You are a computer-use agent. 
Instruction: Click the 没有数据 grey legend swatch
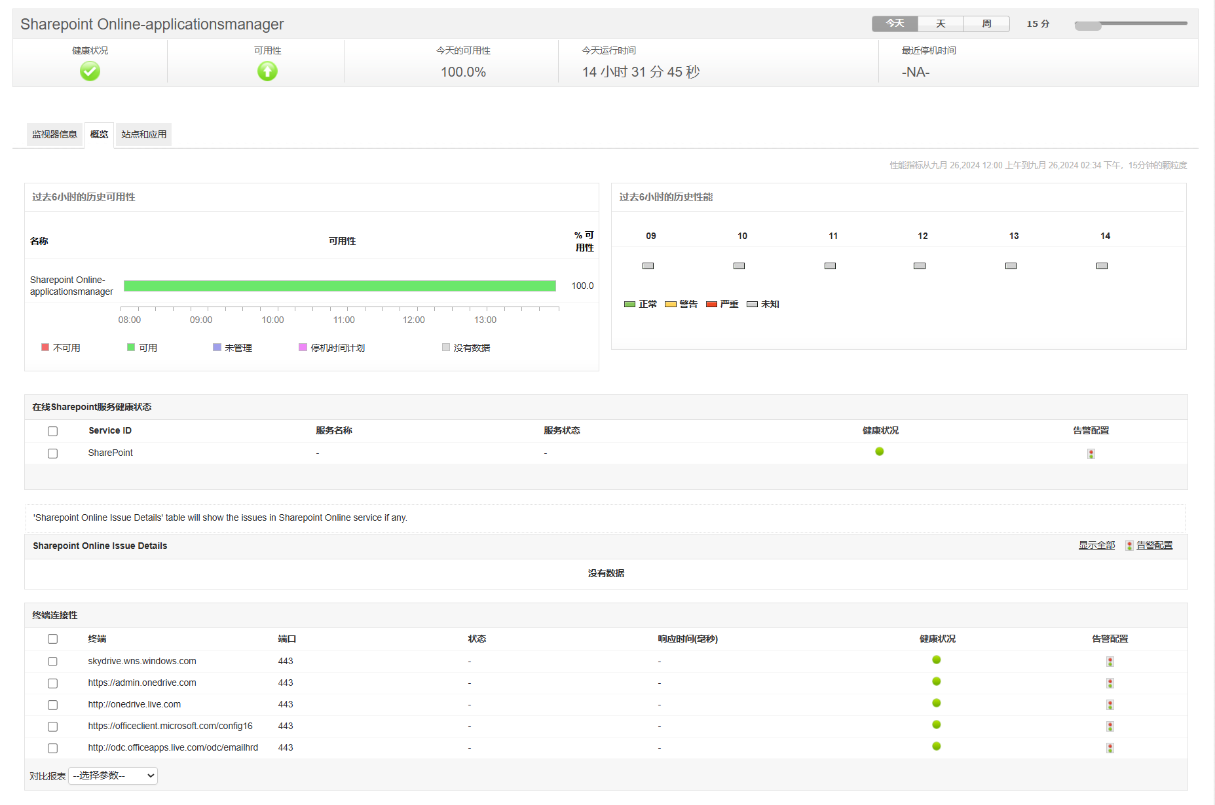point(446,347)
